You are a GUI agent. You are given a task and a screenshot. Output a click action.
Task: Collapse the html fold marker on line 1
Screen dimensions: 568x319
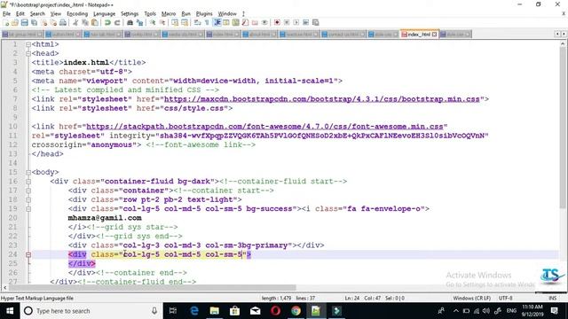coord(28,44)
